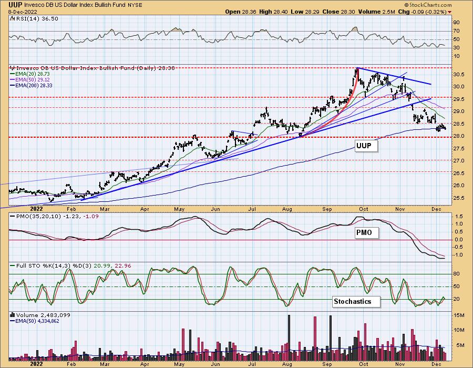Click Jun on the volume panel date axis
Image resolution: width=473 pixels, height=368 pixels.
215,364
